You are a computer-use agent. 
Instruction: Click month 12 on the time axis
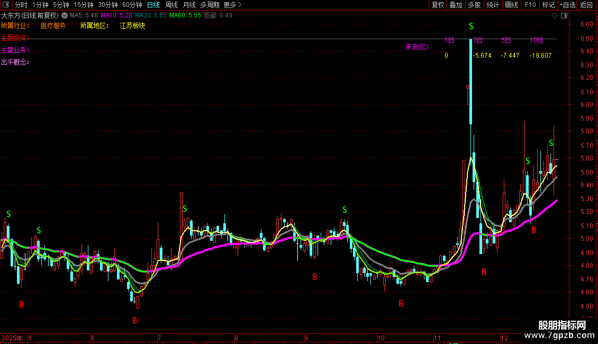click(x=504, y=338)
